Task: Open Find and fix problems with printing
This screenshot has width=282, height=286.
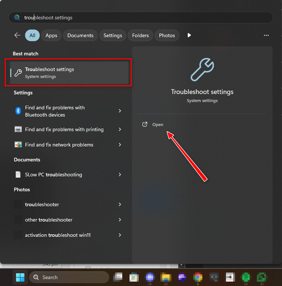Action: point(68,129)
